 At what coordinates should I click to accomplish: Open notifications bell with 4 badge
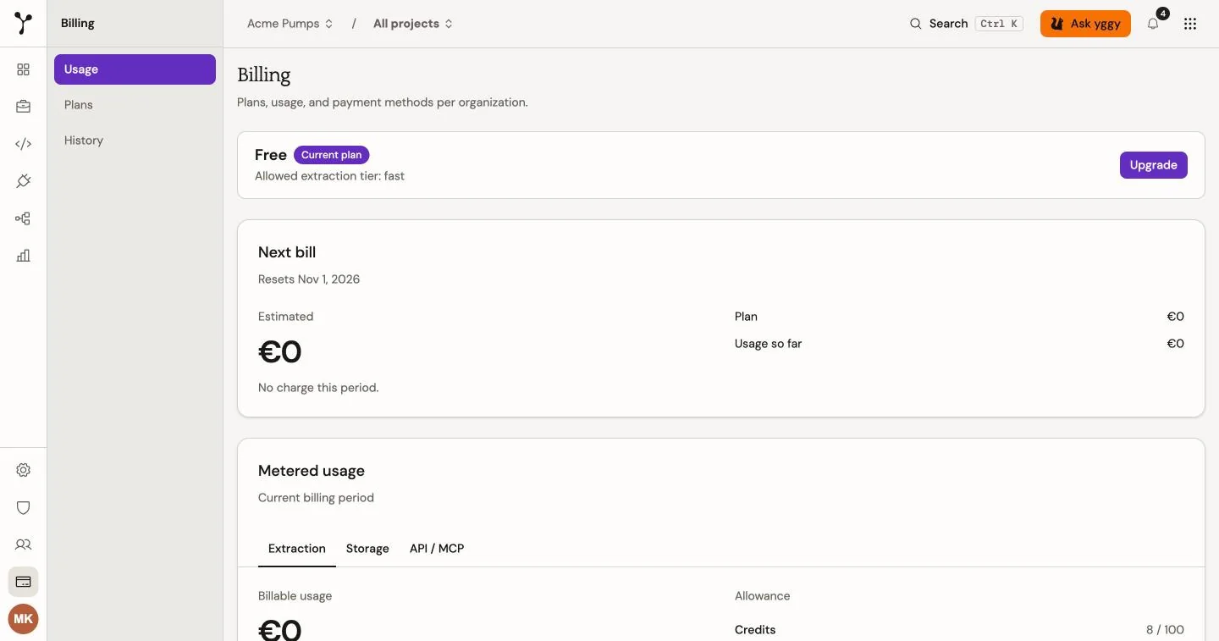coord(1153,24)
